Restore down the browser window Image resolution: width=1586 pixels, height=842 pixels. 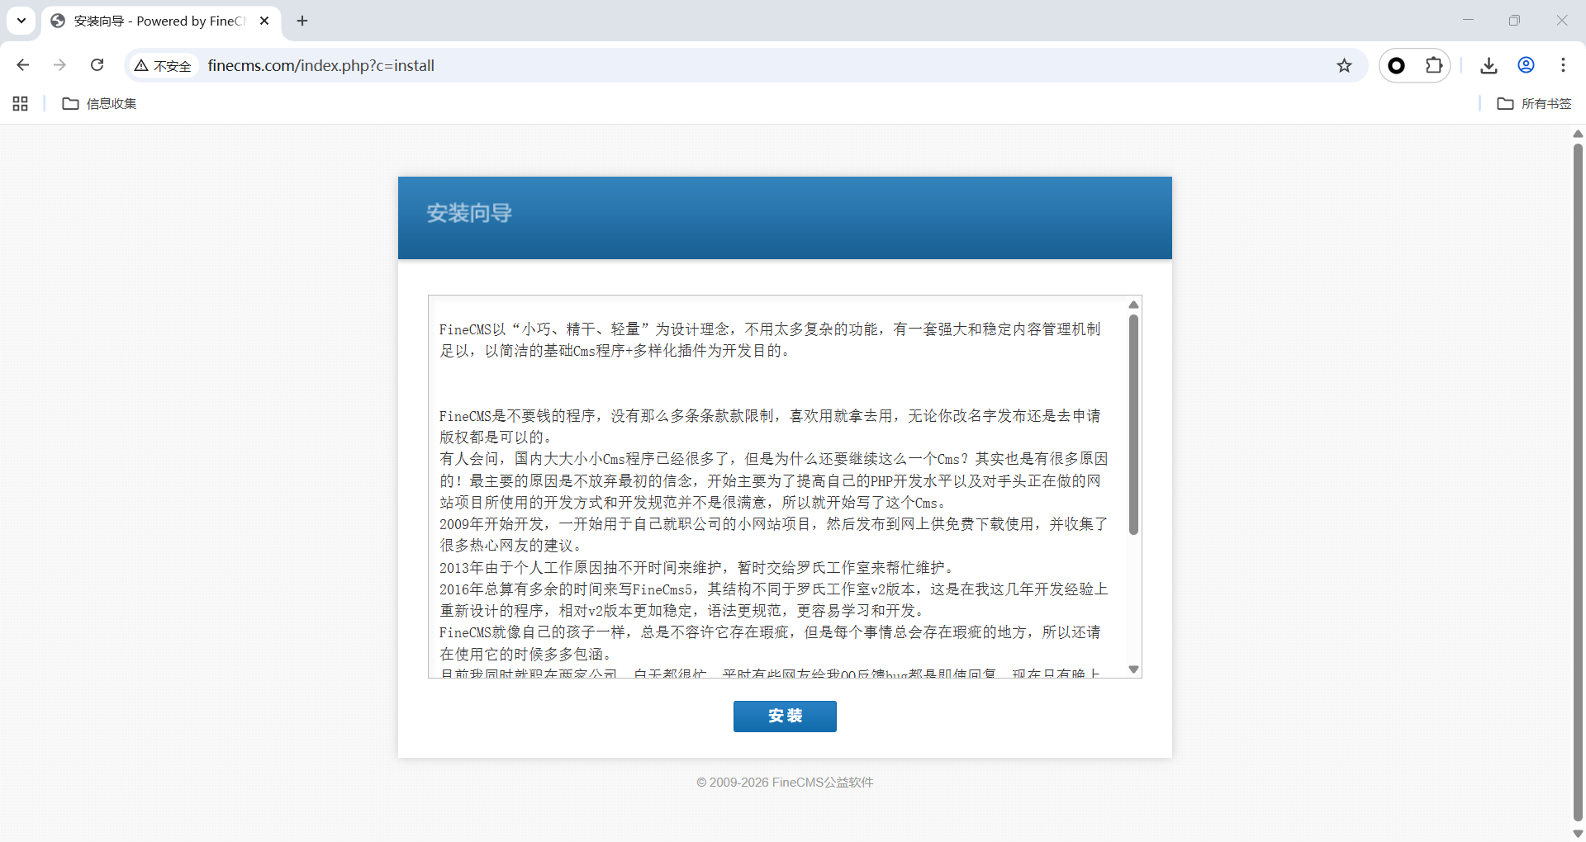click(x=1514, y=21)
